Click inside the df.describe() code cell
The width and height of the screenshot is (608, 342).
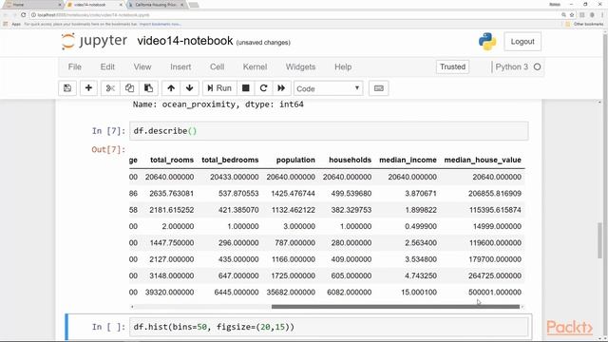[329, 131]
